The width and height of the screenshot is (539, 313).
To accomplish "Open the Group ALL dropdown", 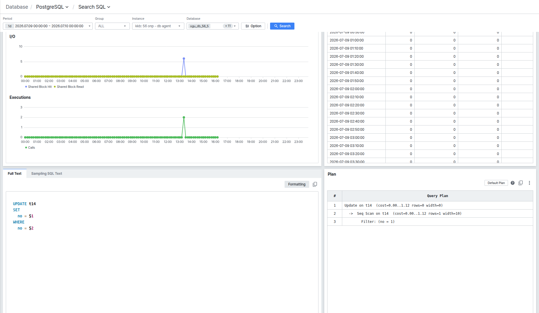I will coord(112,26).
